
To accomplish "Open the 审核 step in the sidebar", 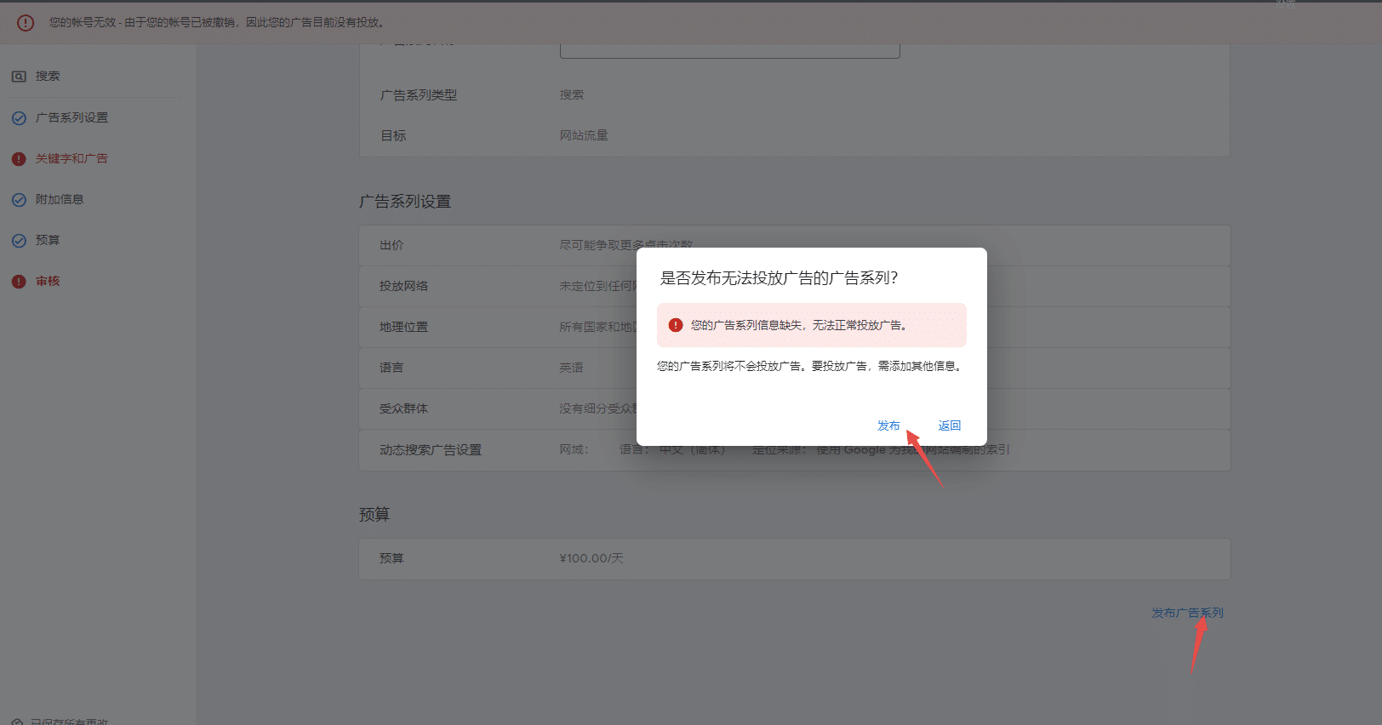I will (x=48, y=281).
